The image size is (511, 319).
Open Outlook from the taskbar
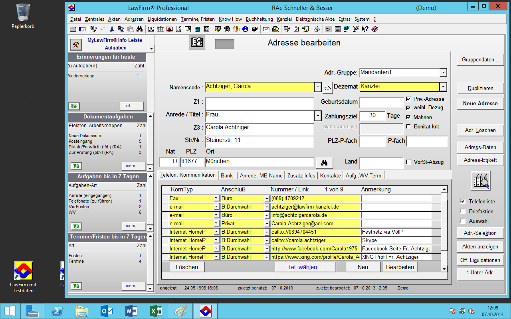point(107,311)
